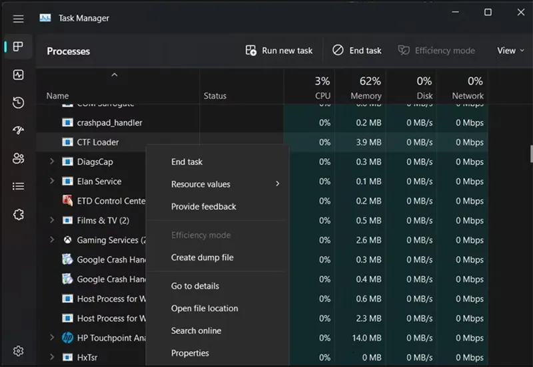The height and width of the screenshot is (367, 533).
Task: Click End task in the toolbar
Action: [x=357, y=51]
